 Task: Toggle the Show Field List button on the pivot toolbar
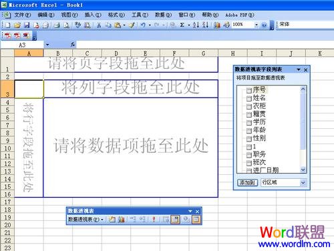point(196,220)
